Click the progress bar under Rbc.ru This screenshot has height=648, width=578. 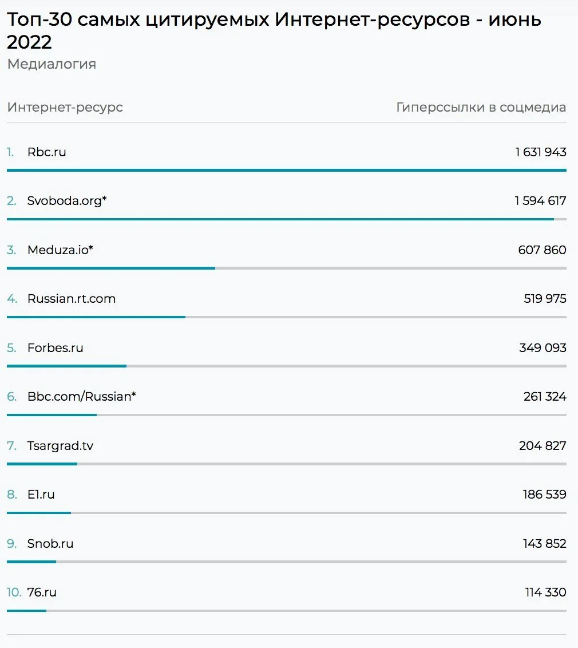[286, 170]
